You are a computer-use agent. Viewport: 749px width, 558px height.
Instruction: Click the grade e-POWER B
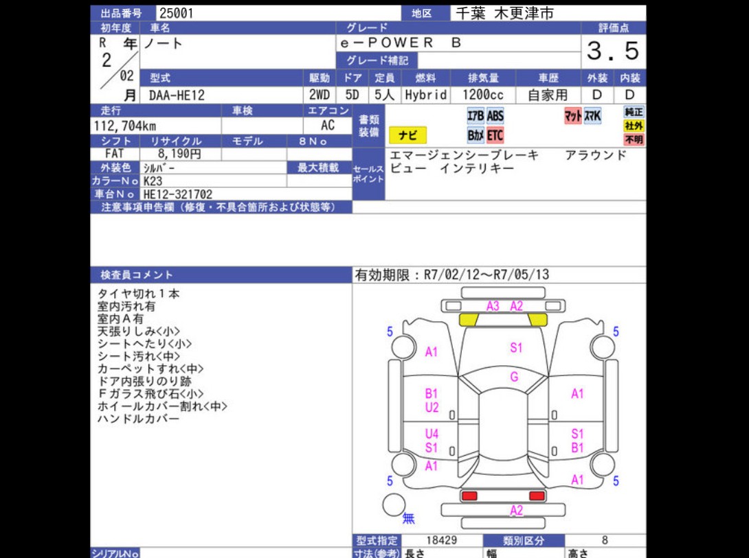401,43
